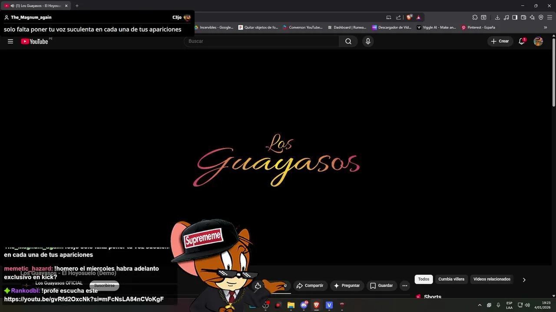Click the Brave browser taskbar icon
This screenshot has width=556, height=312.
[317, 305]
